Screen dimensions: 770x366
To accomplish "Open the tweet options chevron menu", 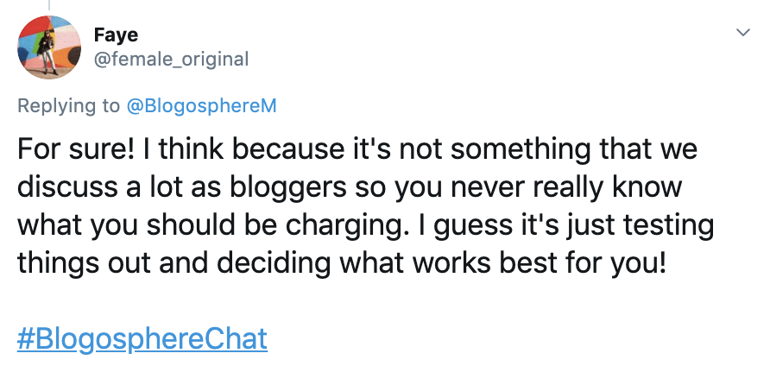I will point(742,32).
